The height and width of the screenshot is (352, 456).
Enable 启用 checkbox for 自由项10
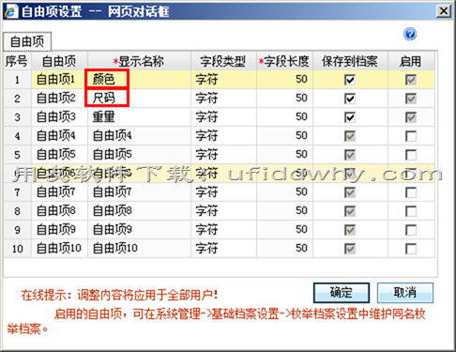pyautogui.click(x=411, y=249)
